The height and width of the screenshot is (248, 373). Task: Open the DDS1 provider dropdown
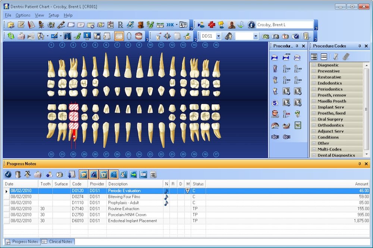click(x=218, y=36)
